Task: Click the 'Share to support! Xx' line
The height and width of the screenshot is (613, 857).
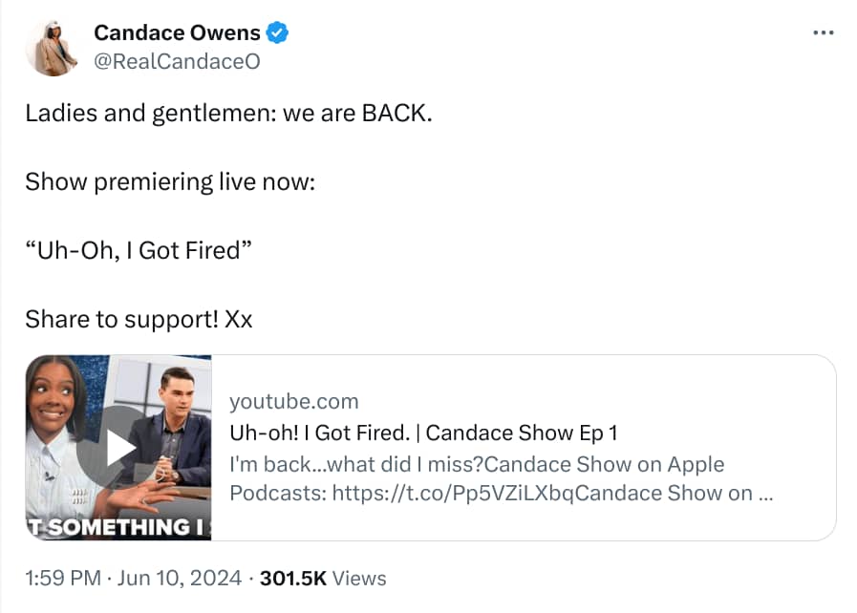Action: coord(139,319)
